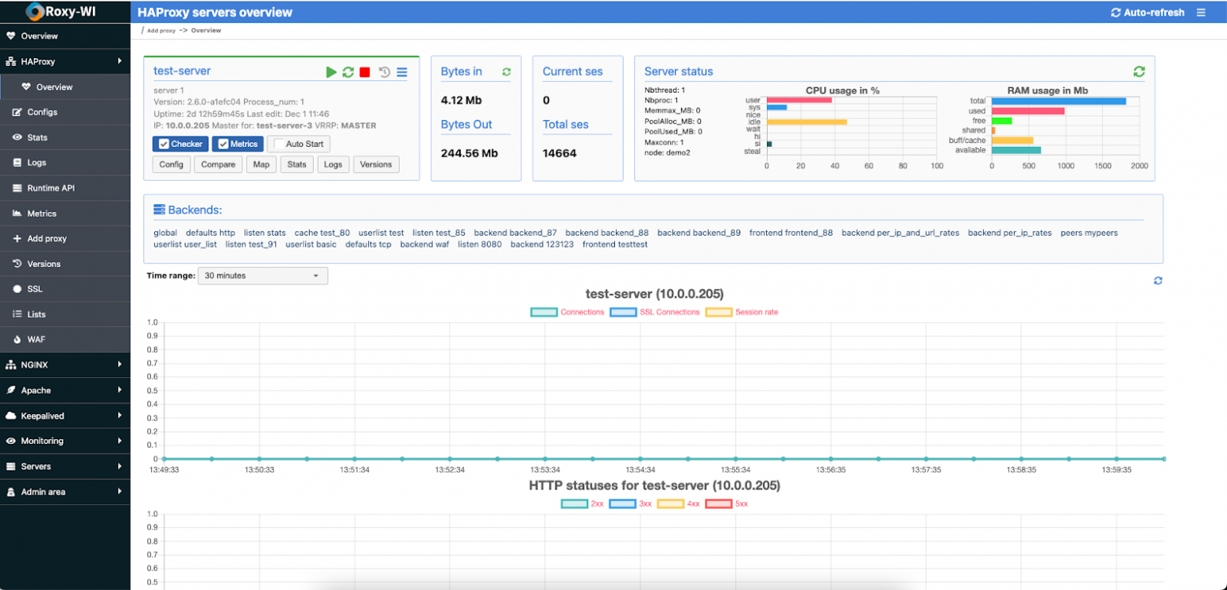This screenshot has width=1227, height=590.
Task: Click the blue chart refresh icon
Action: click(x=1158, y=280)
